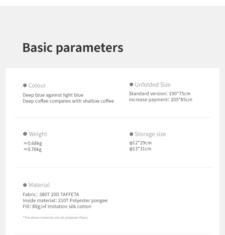225x235 pixels.
Task: Click the ≈0.76kg weight value
Action: click(x=33, y=149)
